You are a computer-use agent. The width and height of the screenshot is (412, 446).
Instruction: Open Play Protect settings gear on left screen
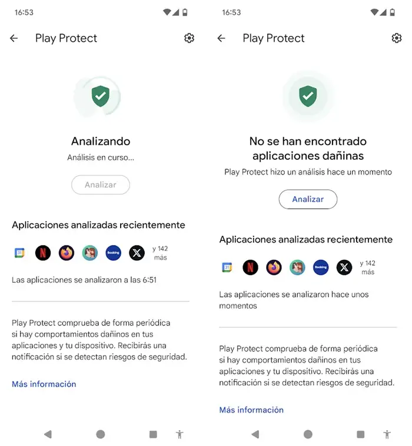pos(189,38)
